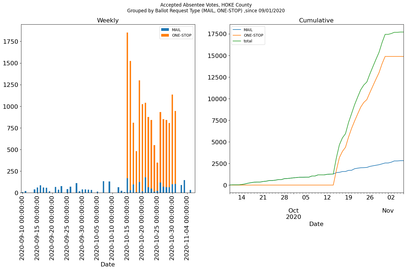Click the 'Date' axis label under Cumulative chart
Image resolution: width=406 pixels, height=270 pixels.
pyautogui.click(x=316, y=224)
